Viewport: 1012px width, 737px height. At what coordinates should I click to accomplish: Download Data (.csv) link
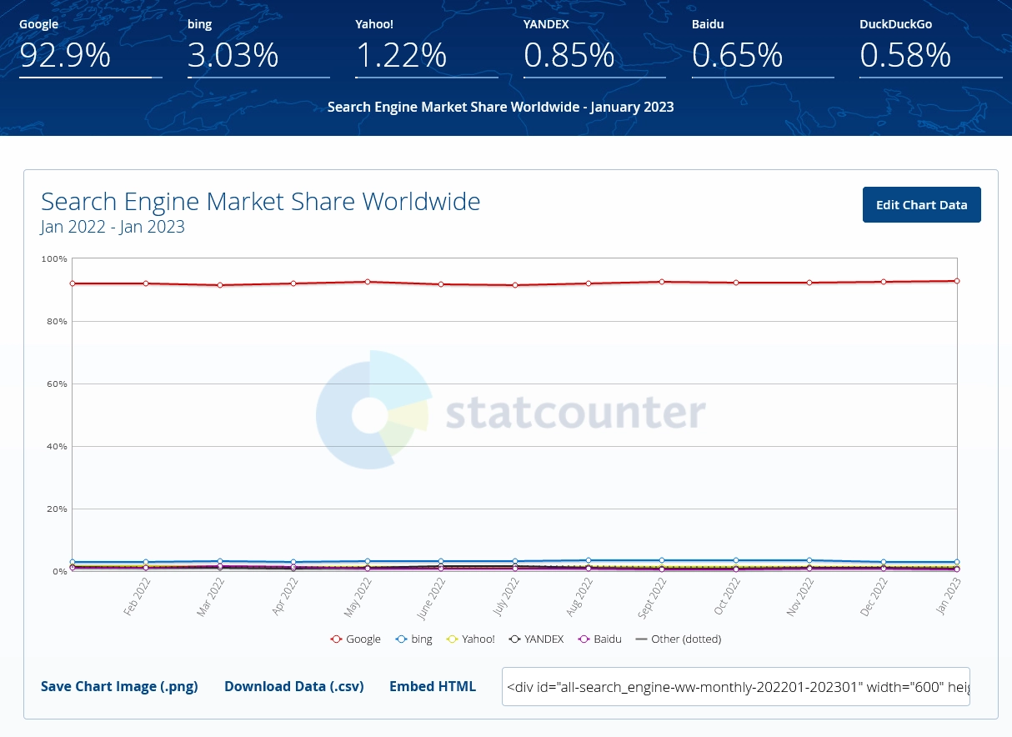click(293, 686)
